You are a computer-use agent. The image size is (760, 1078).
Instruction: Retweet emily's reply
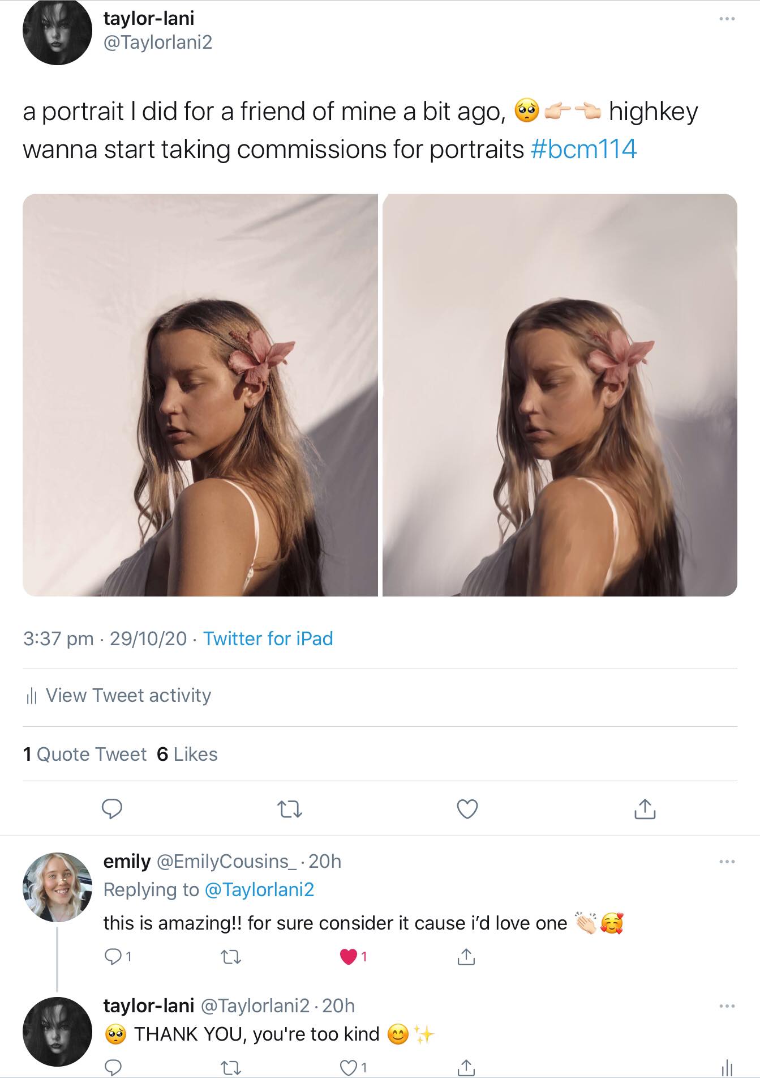[230, 957]
